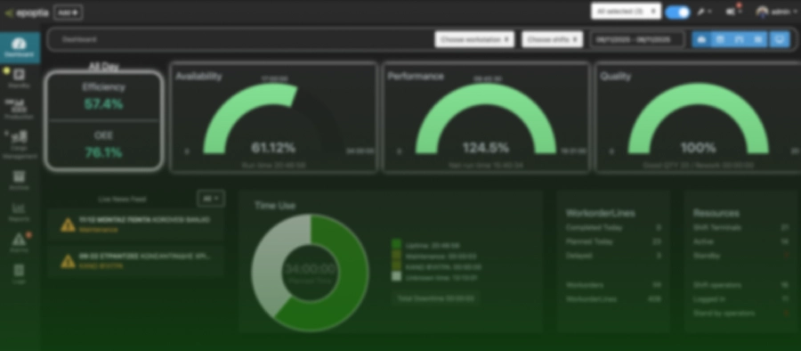
Task: Click the Add button
Action: click(68, 12)
